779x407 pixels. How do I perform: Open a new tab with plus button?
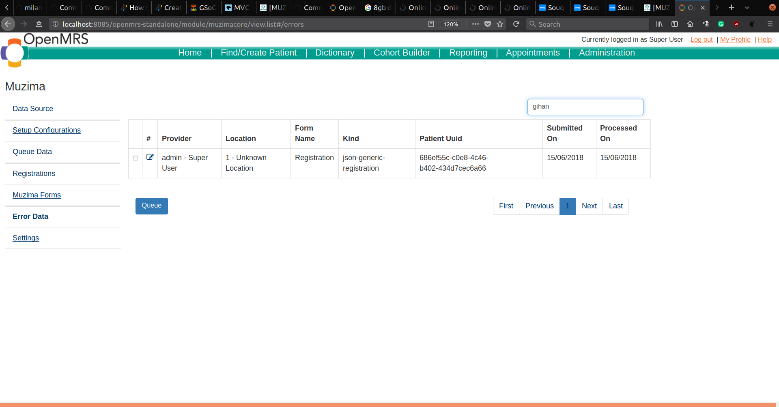click(x=732, y=7)
